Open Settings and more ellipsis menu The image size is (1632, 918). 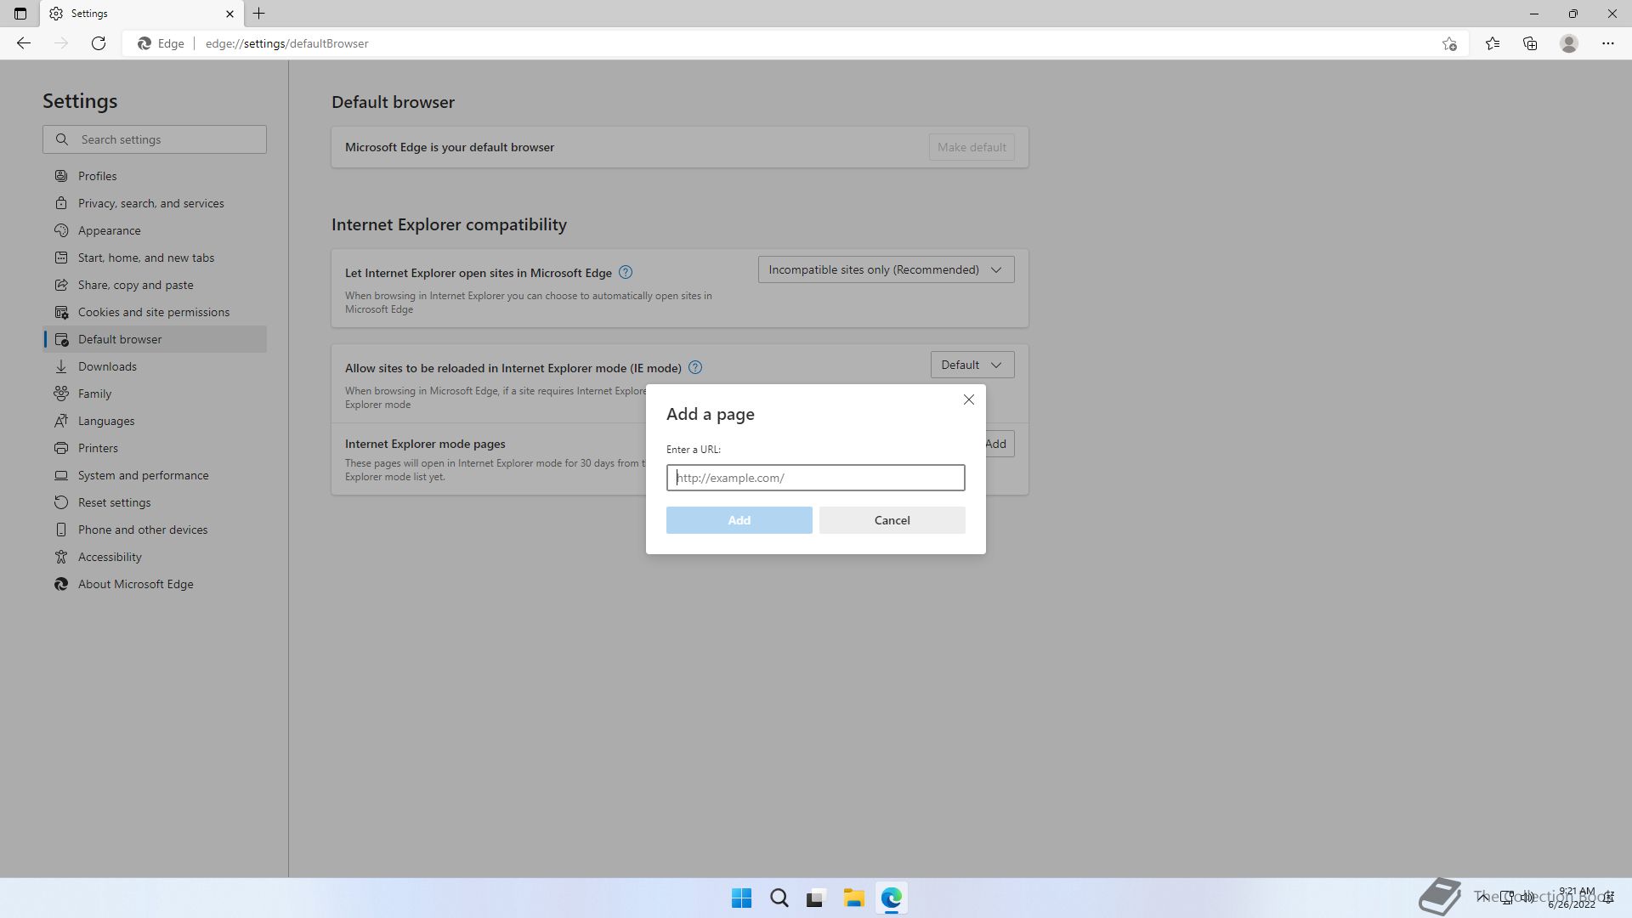[x=1608, y=43]
